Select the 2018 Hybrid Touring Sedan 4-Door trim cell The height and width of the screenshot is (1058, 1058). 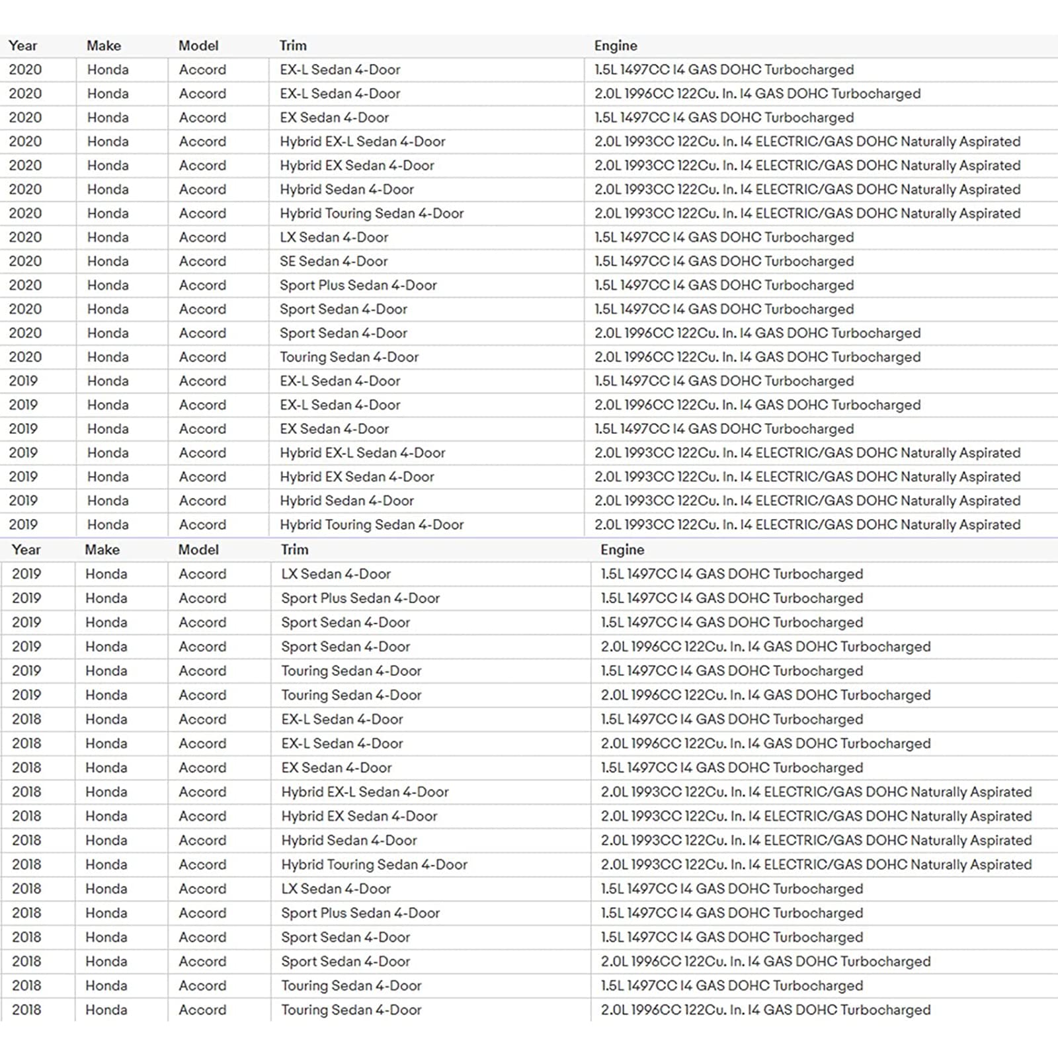click(430, 865)
